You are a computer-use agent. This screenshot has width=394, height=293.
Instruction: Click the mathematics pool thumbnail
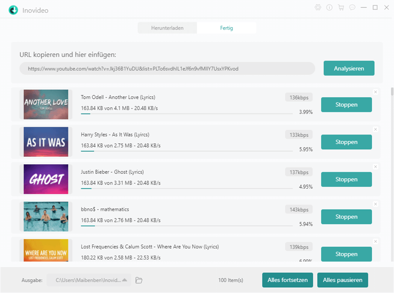click(46, 217)
